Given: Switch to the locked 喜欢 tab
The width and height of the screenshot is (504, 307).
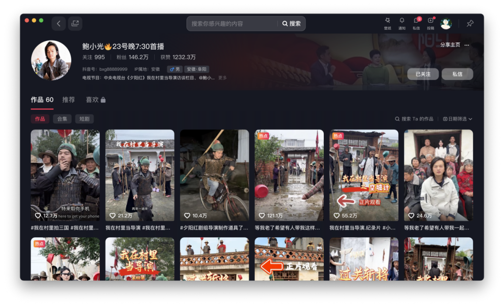Looking at the screenshot, I should (x=96, y=100).
